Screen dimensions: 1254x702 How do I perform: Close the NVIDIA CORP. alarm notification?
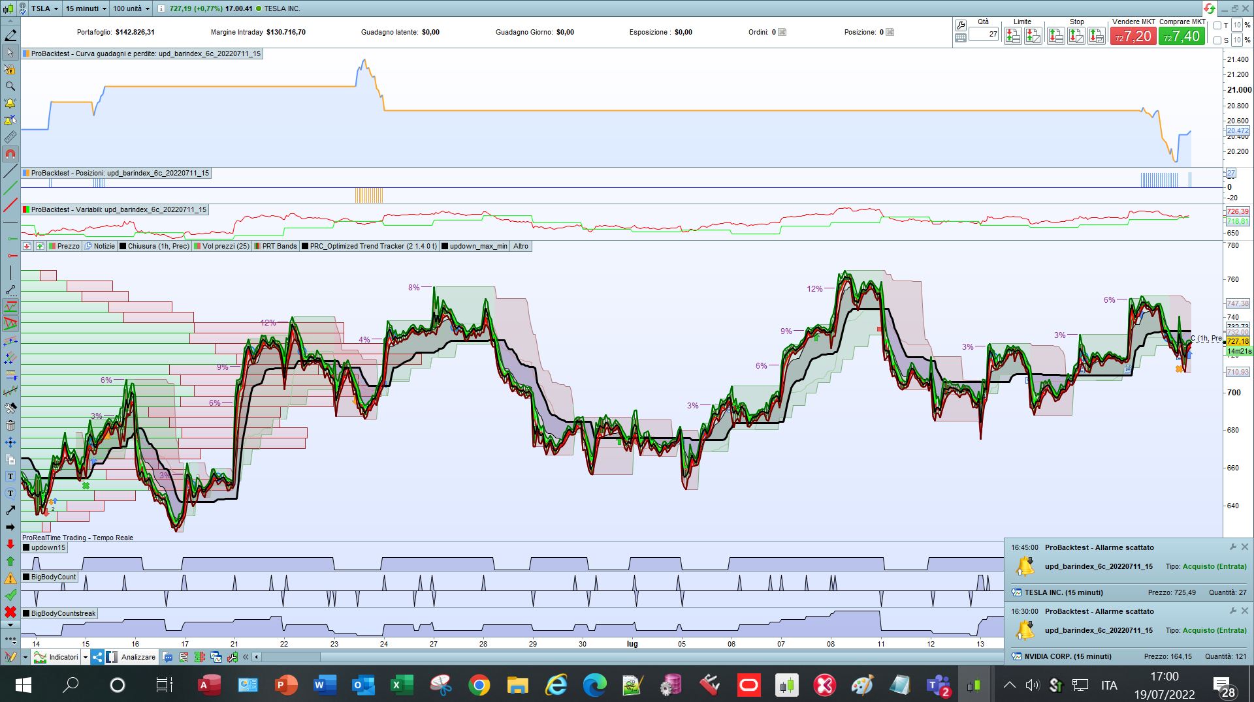tap(1245, 611)
